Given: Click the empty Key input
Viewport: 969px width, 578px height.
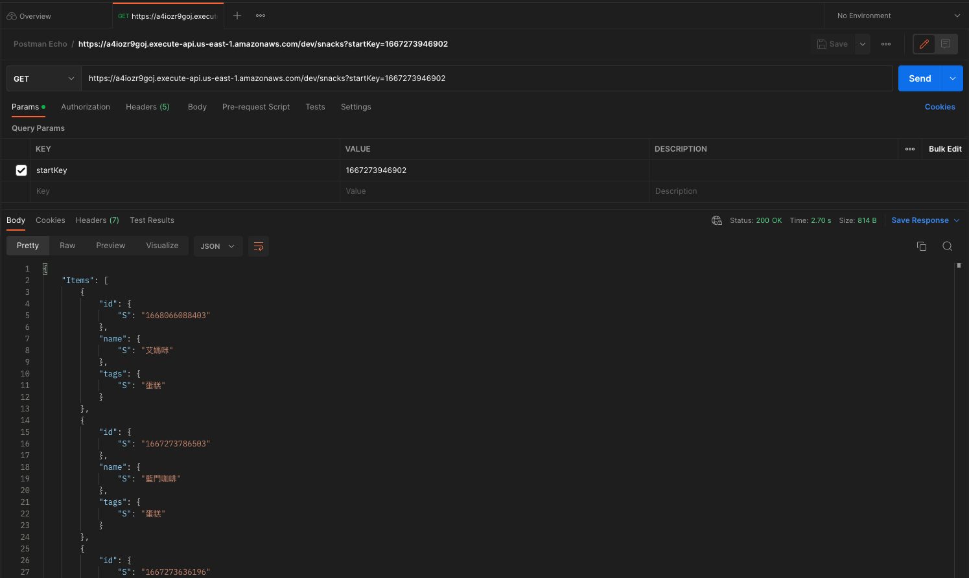Looking at the screenshot, I should (x=185, y=191).
